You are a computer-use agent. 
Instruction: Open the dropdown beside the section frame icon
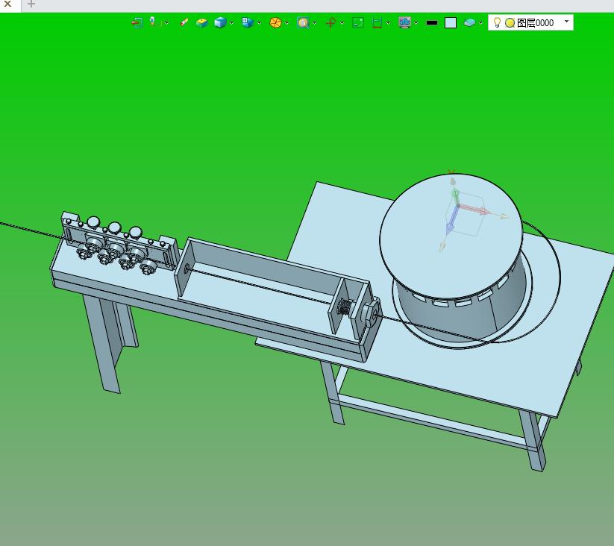pyautogui.click(x=388, y=23)
